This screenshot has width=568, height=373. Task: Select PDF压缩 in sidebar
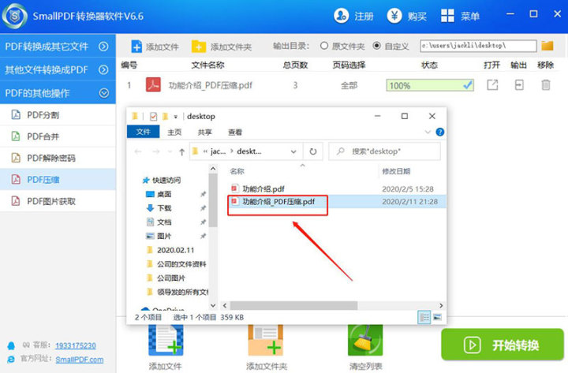(x=58, y=179)
